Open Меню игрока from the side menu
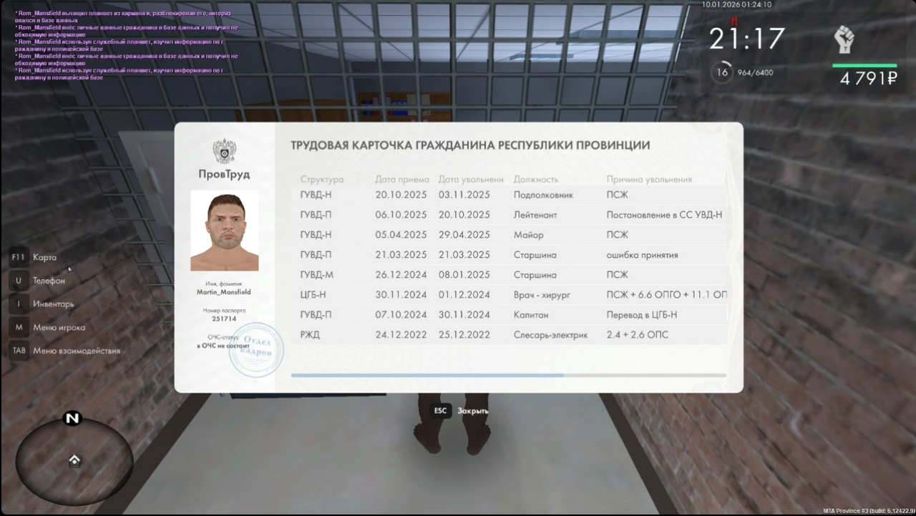 tap(59, 327)
